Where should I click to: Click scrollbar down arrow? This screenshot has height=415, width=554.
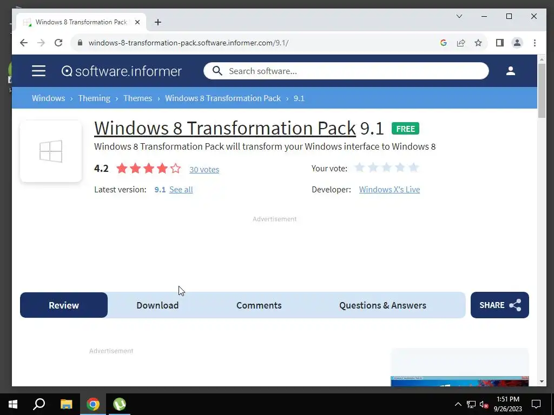click(542, 381)
